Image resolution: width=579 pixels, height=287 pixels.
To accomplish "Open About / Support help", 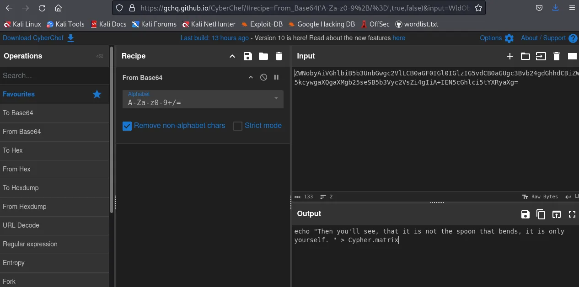I will coord(549,38).
